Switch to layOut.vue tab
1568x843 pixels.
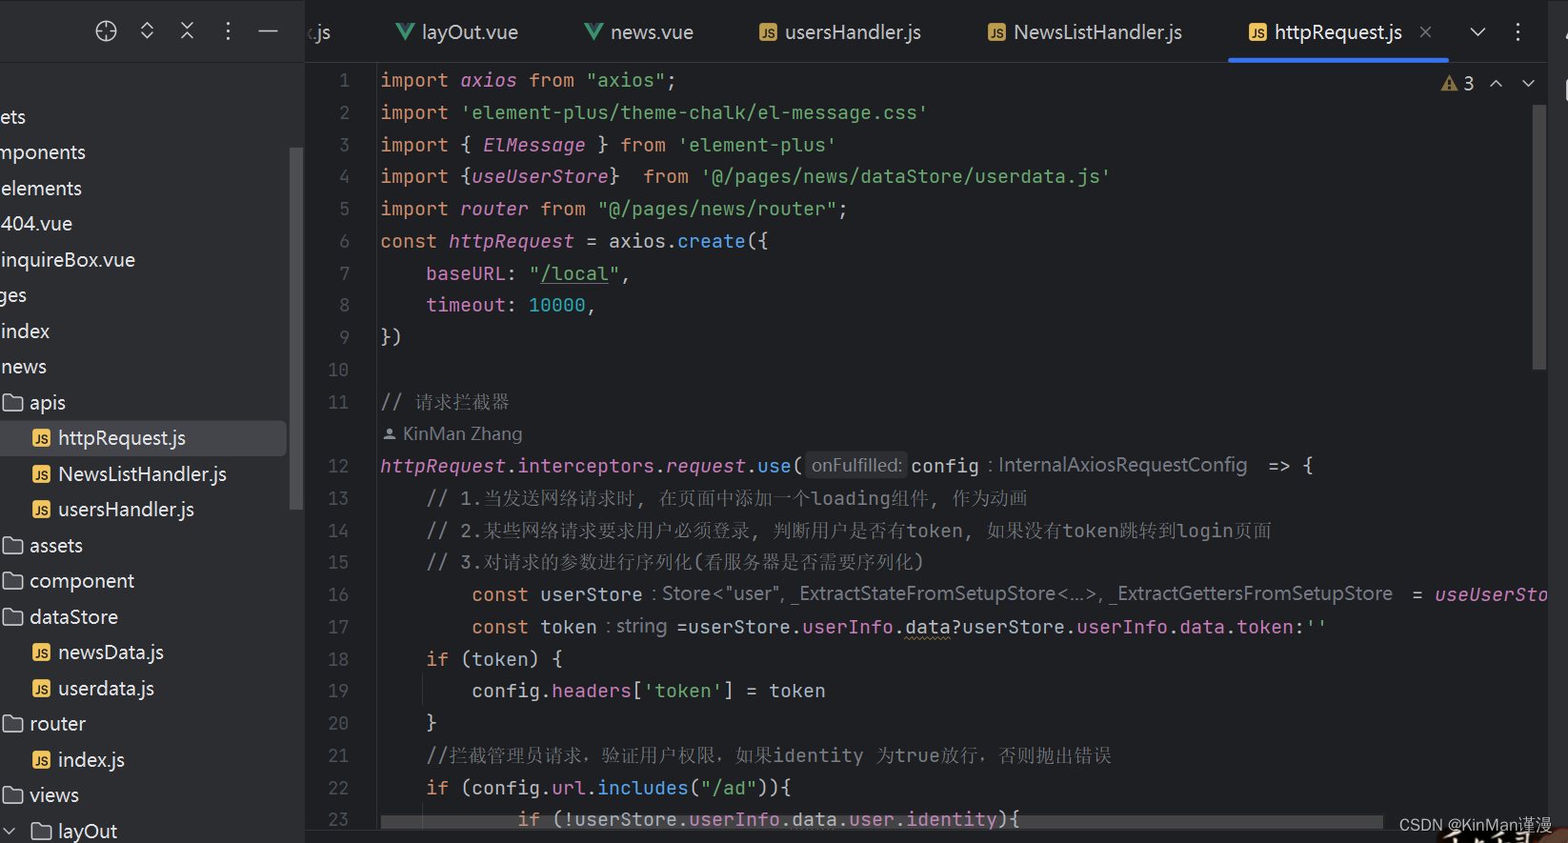tap(456, 32)
